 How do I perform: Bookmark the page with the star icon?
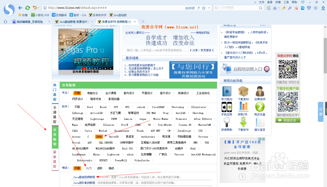(204, 8)
